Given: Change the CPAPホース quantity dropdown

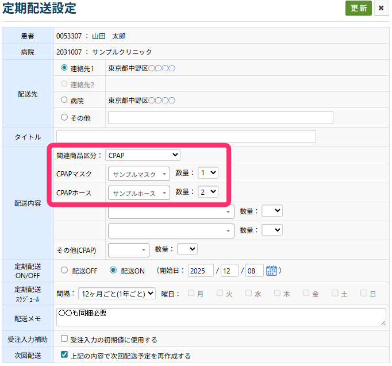Looking at the screenshot, I should pyautogui.click(x=207, y=192).
